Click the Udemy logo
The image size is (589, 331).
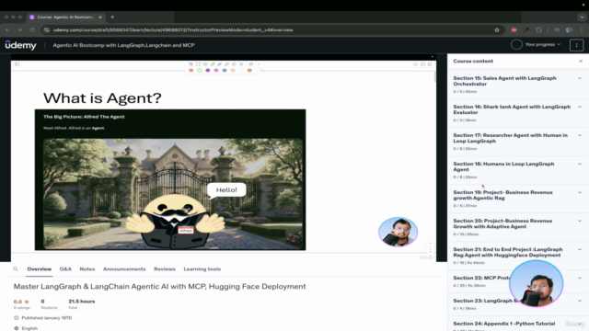point(20,45)
